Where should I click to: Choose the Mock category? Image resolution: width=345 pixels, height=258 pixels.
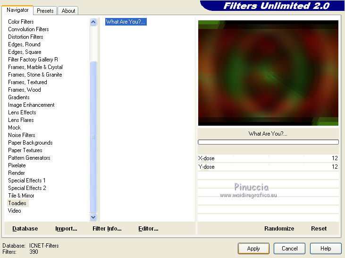(14, 128)
